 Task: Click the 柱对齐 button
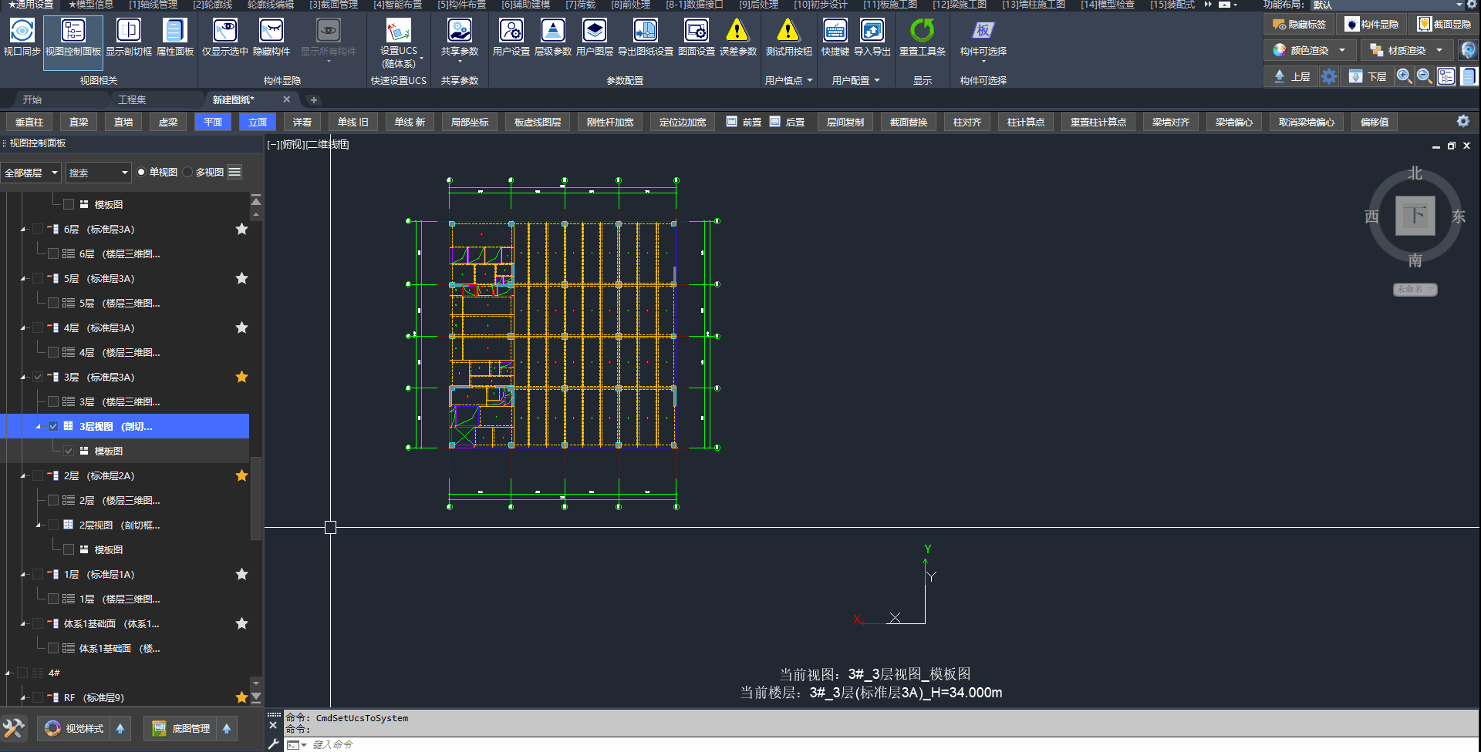[x=967, y=123]
